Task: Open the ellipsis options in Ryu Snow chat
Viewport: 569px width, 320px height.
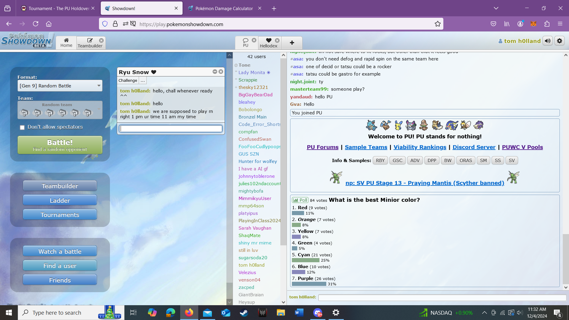Action: 143,80
